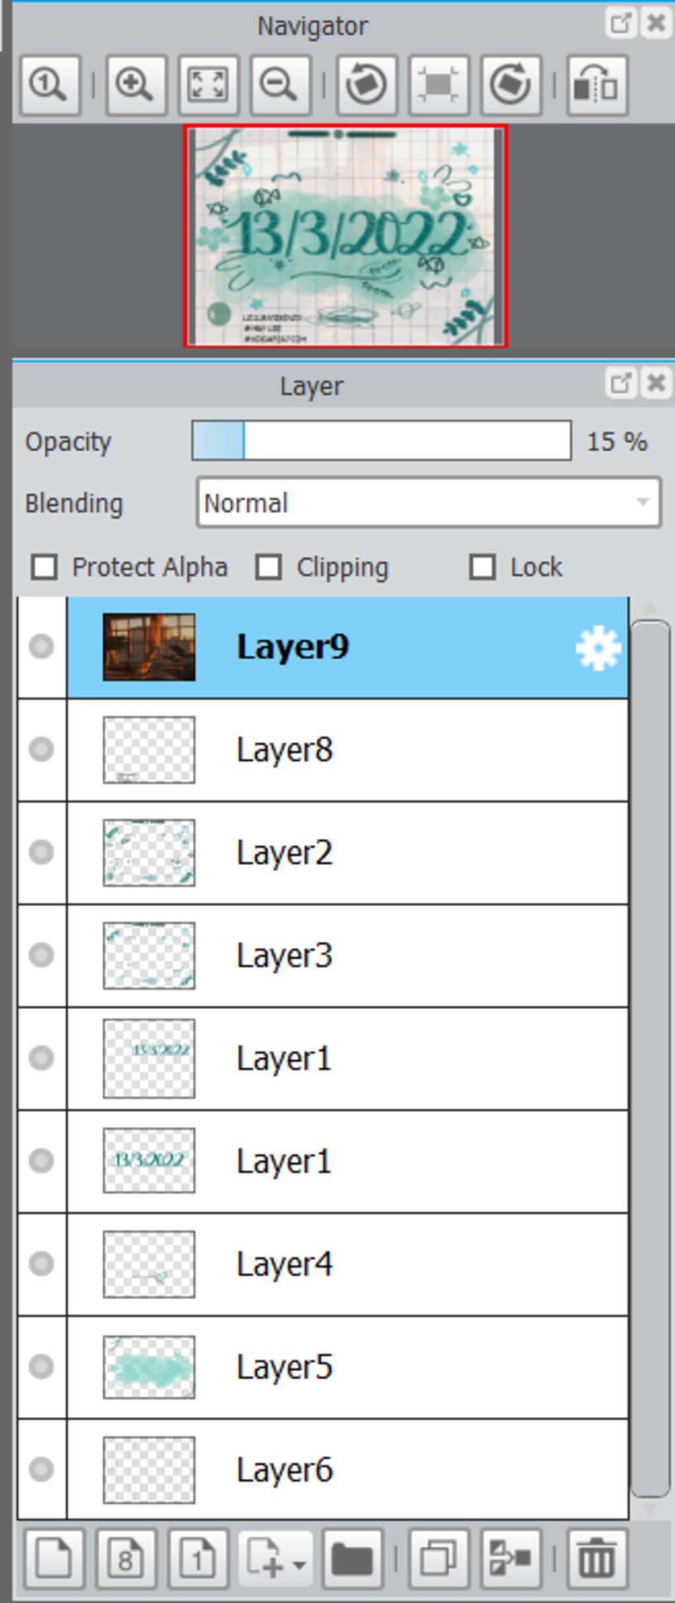The image size is (675, 1603).
Task: Select Layer5 in the layer list
Action: pyautogui.click(x=323, y=1367)
